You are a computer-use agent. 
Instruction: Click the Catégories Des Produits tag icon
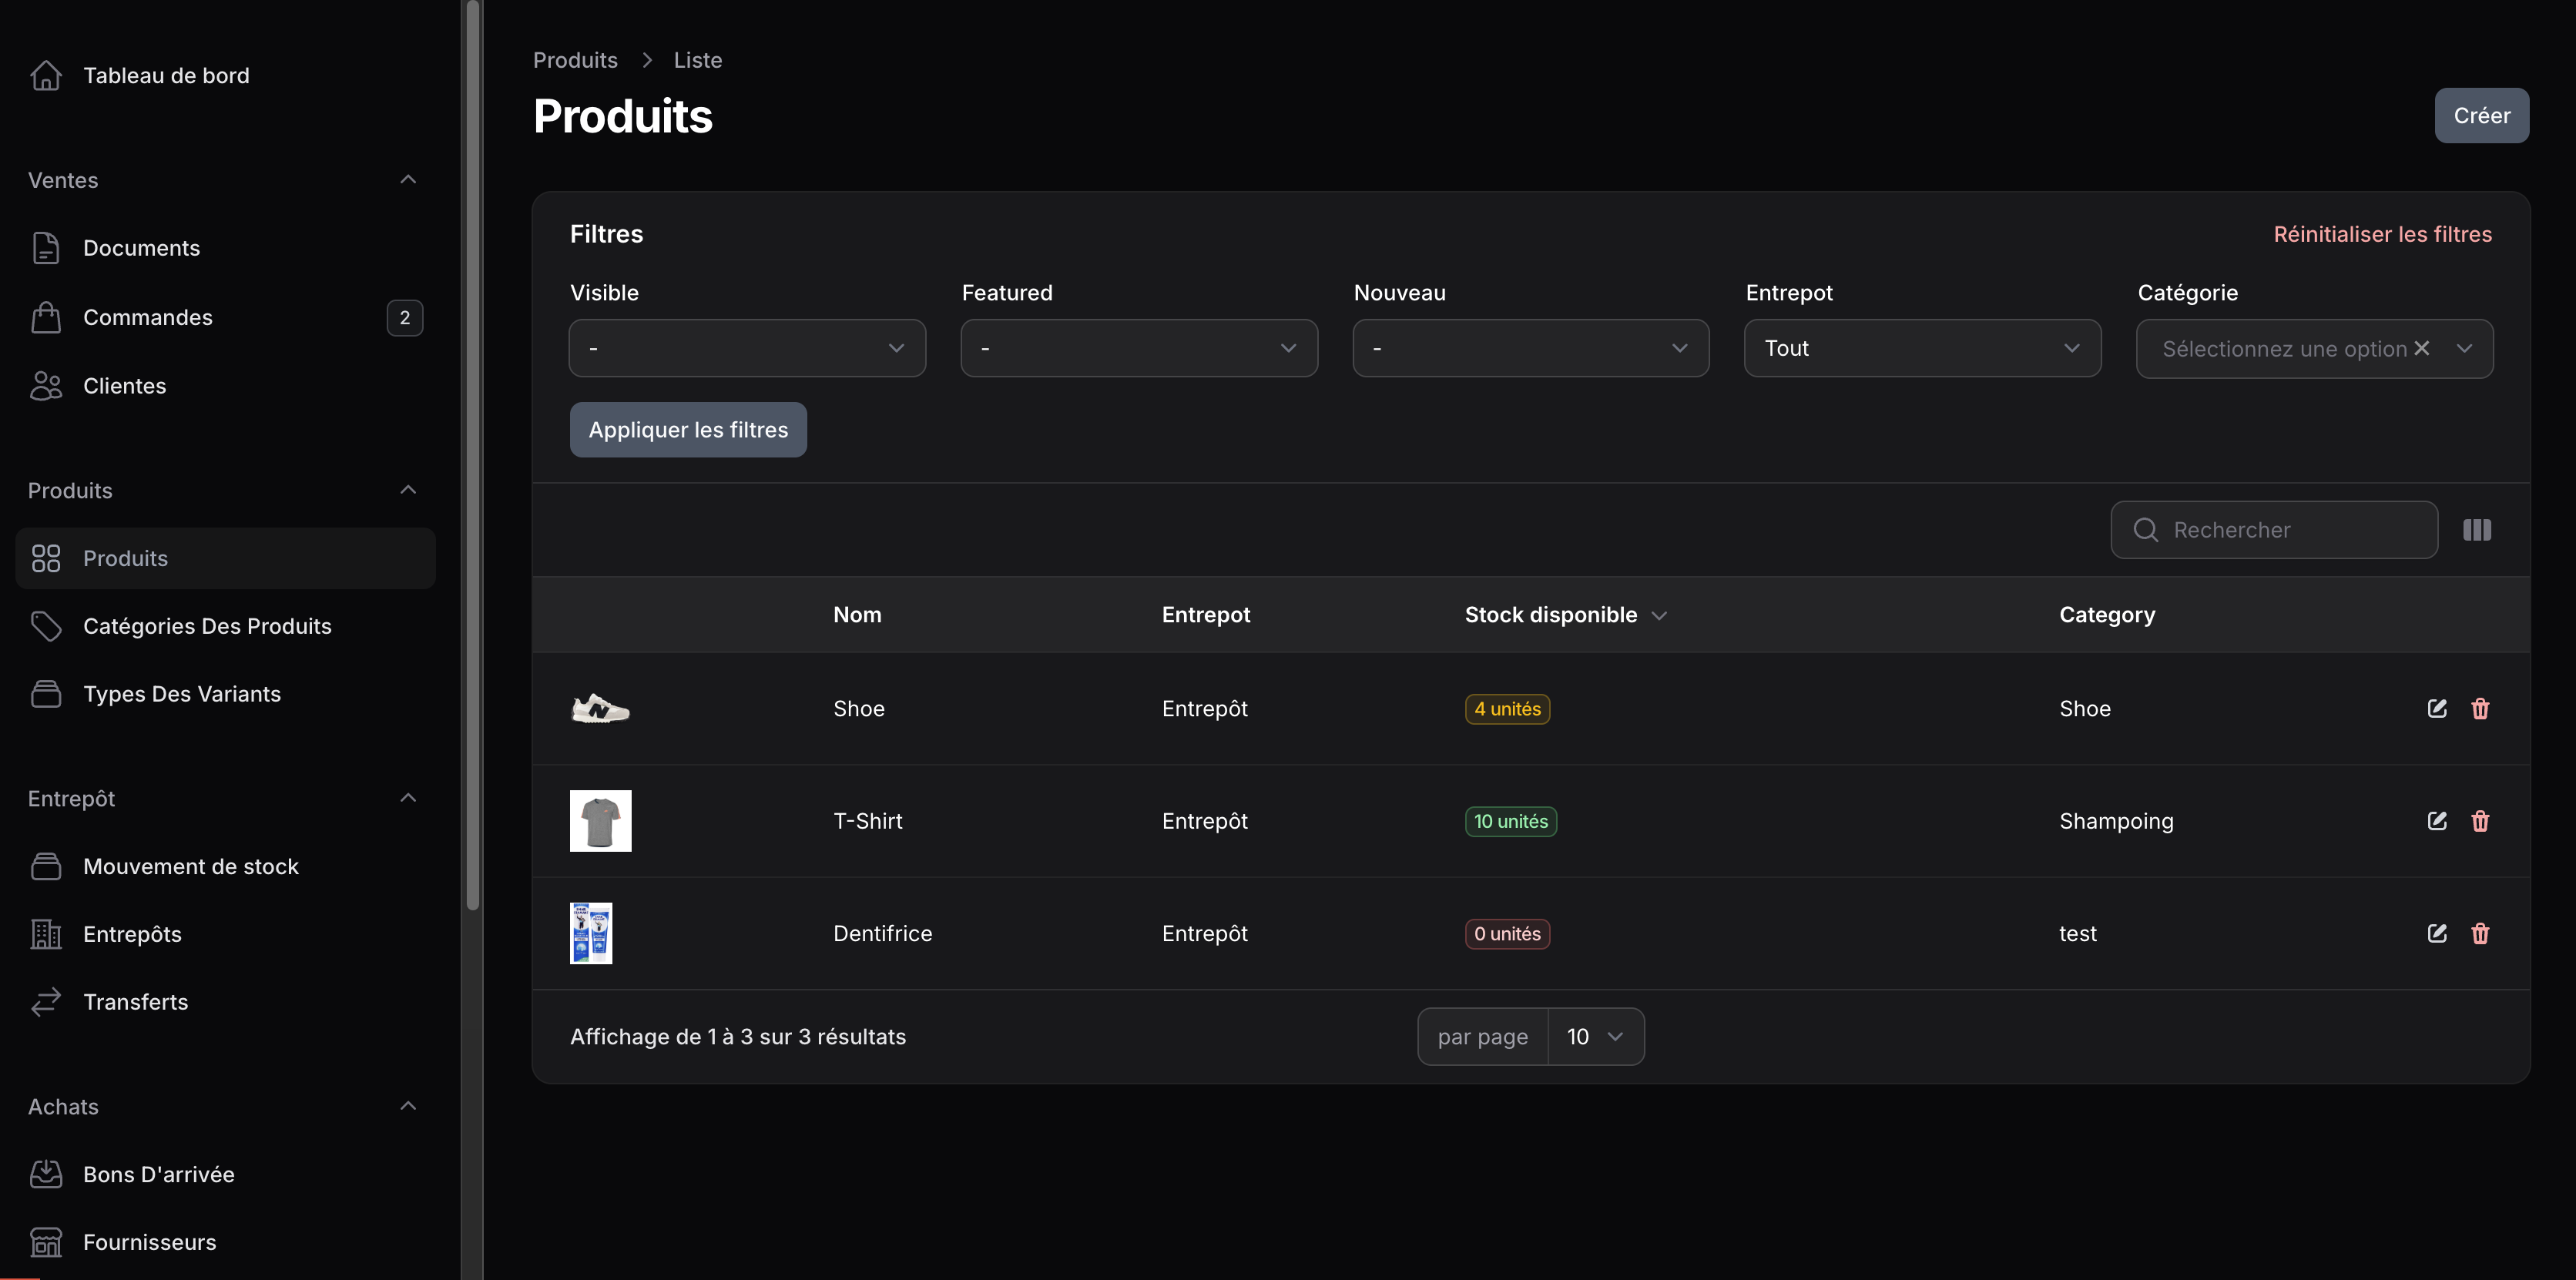point(46,626)
